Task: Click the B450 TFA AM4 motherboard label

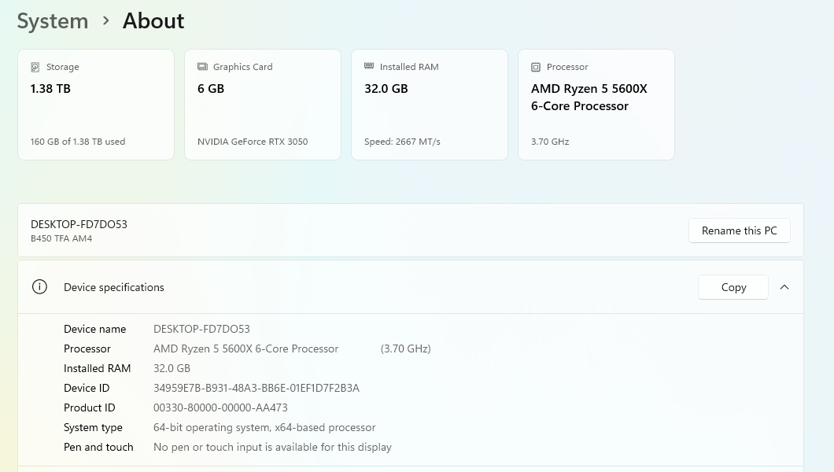Action: pos(61,238)
